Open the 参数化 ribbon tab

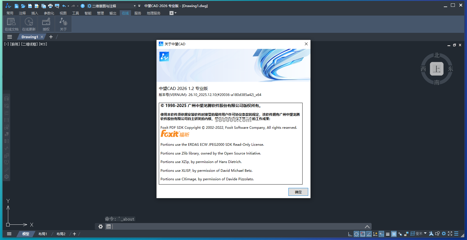(x=49, y=13)
